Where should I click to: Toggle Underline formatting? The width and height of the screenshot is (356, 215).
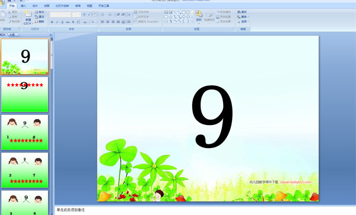pyautogui.click(x=62, y=22)
